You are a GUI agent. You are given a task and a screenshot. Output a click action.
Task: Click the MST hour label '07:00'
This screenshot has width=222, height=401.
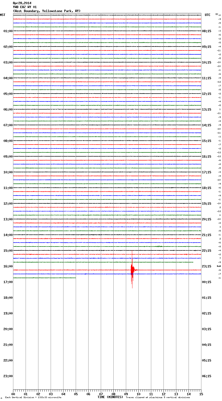[8, 125]
